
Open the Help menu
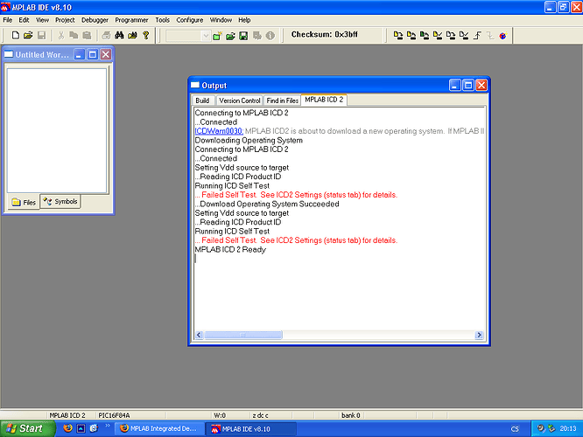coord(244,20)
